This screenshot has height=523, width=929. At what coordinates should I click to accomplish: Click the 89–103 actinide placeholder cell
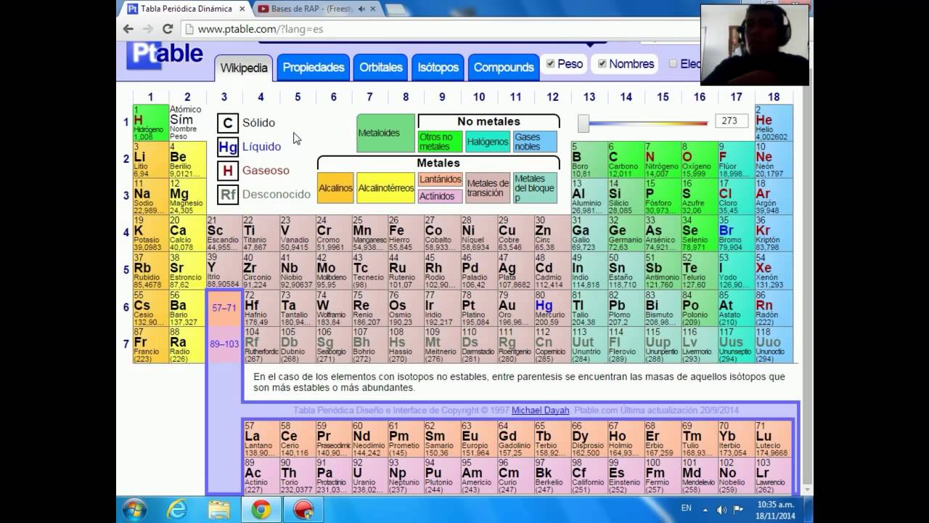point(224,344)
